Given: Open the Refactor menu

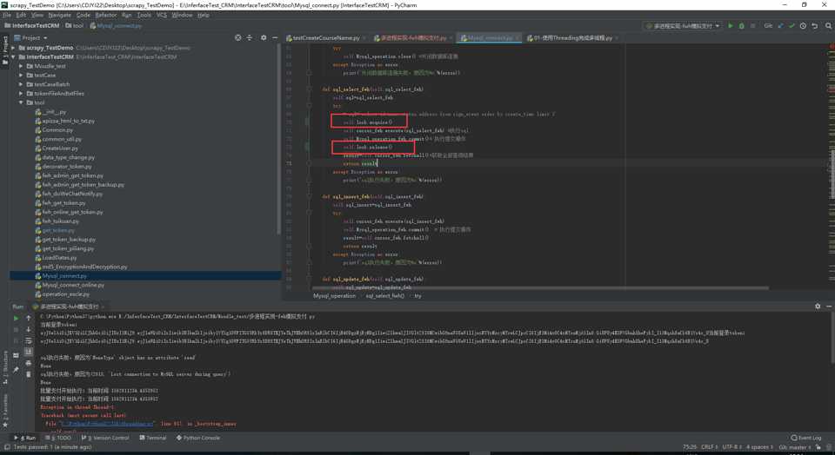Looking at the screenshot, I should 106,15.
